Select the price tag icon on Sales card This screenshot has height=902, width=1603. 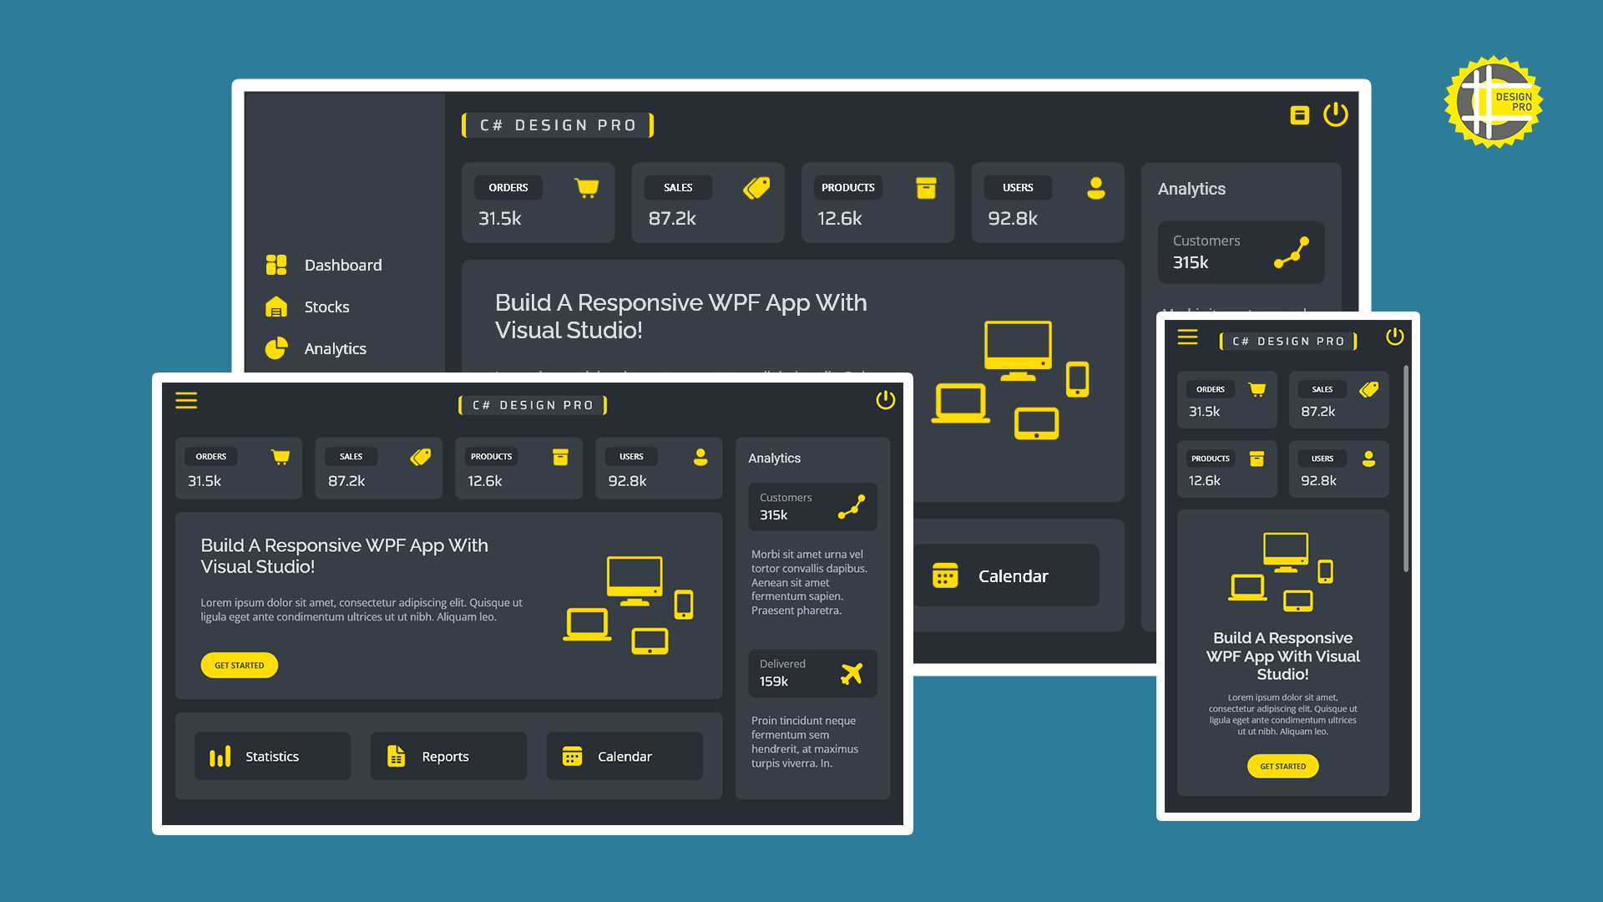tap(757, 187)
